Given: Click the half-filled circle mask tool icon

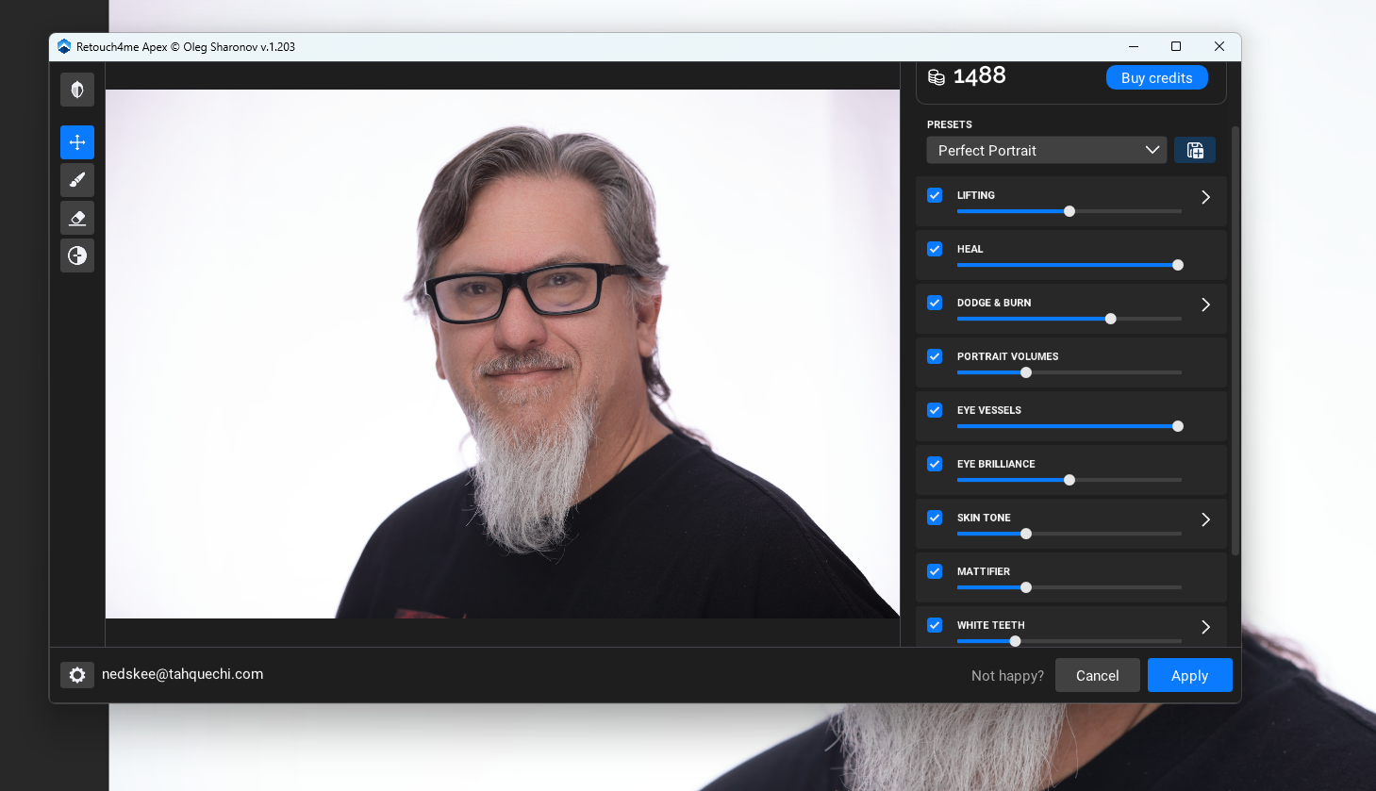Looking at the screenshot, I should tap(77, 255).
